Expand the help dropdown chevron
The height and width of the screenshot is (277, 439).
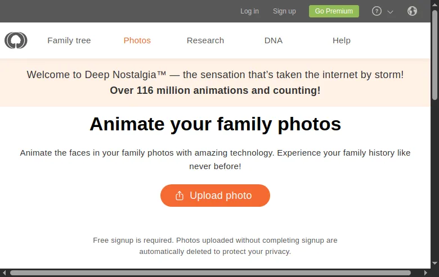click(x=390, y=12)
